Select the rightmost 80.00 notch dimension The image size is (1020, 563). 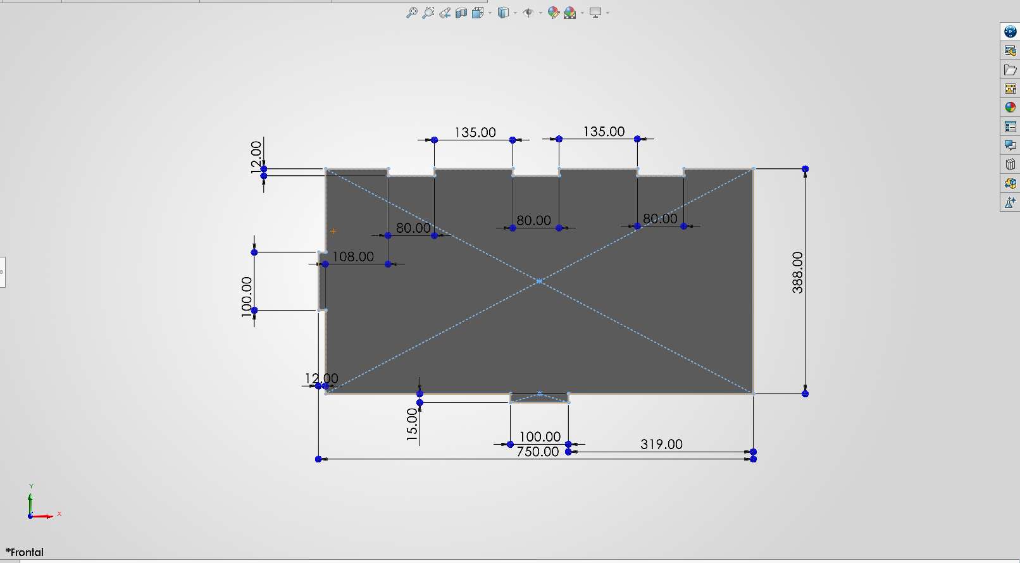coord(660,219)
